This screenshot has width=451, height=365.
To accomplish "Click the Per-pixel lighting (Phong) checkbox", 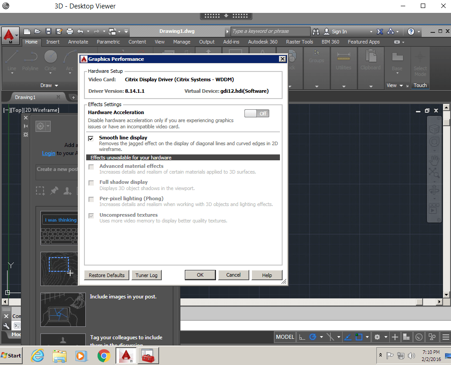I will pyautogui.click(x=91, y=199).
